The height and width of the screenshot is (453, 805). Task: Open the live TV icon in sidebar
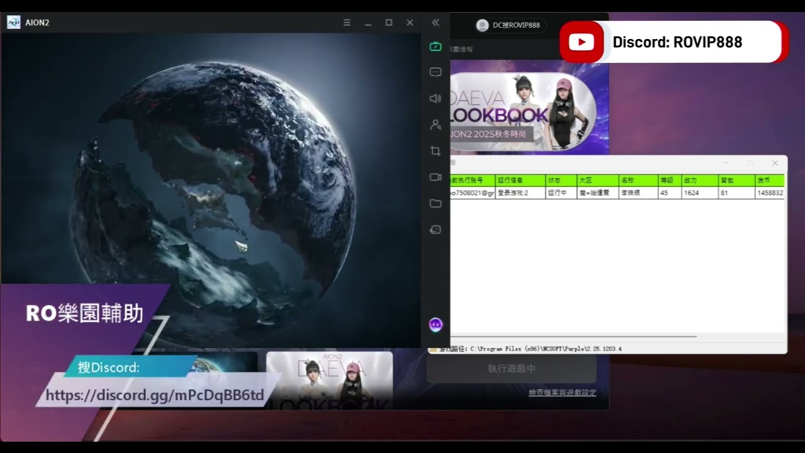pyautogui.click(x=435, y=47)
